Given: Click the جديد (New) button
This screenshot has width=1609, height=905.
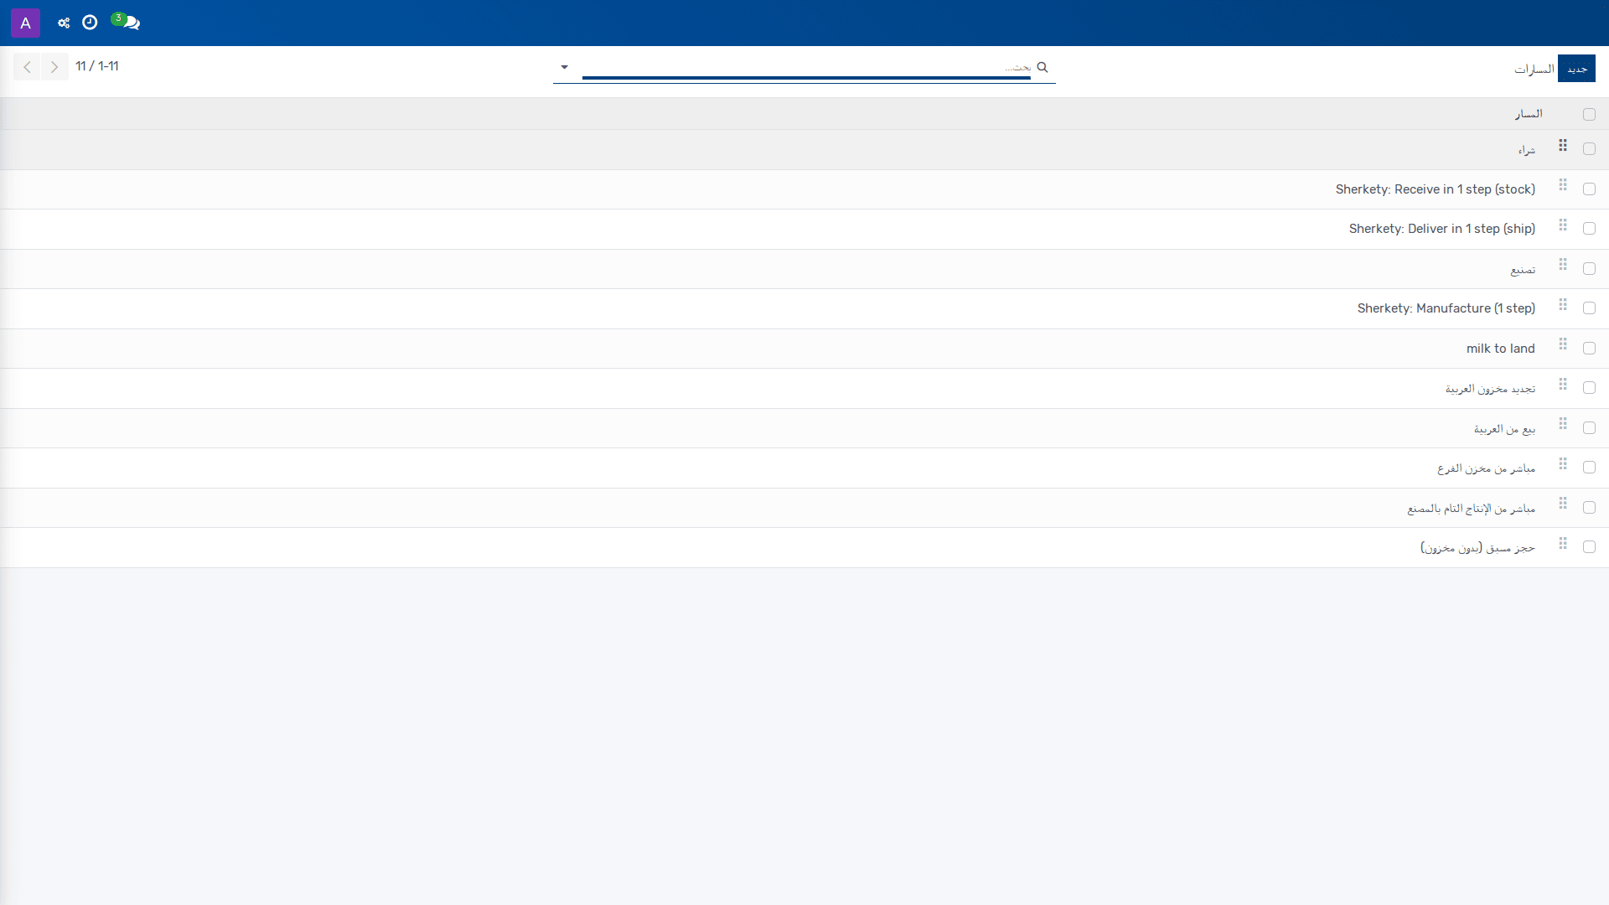Looking at the screenshot, I should pyautogui.click(x=1576, y=69).
